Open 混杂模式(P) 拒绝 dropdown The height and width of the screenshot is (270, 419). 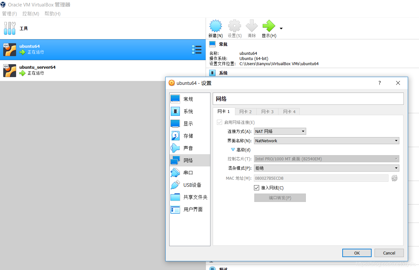326,168
